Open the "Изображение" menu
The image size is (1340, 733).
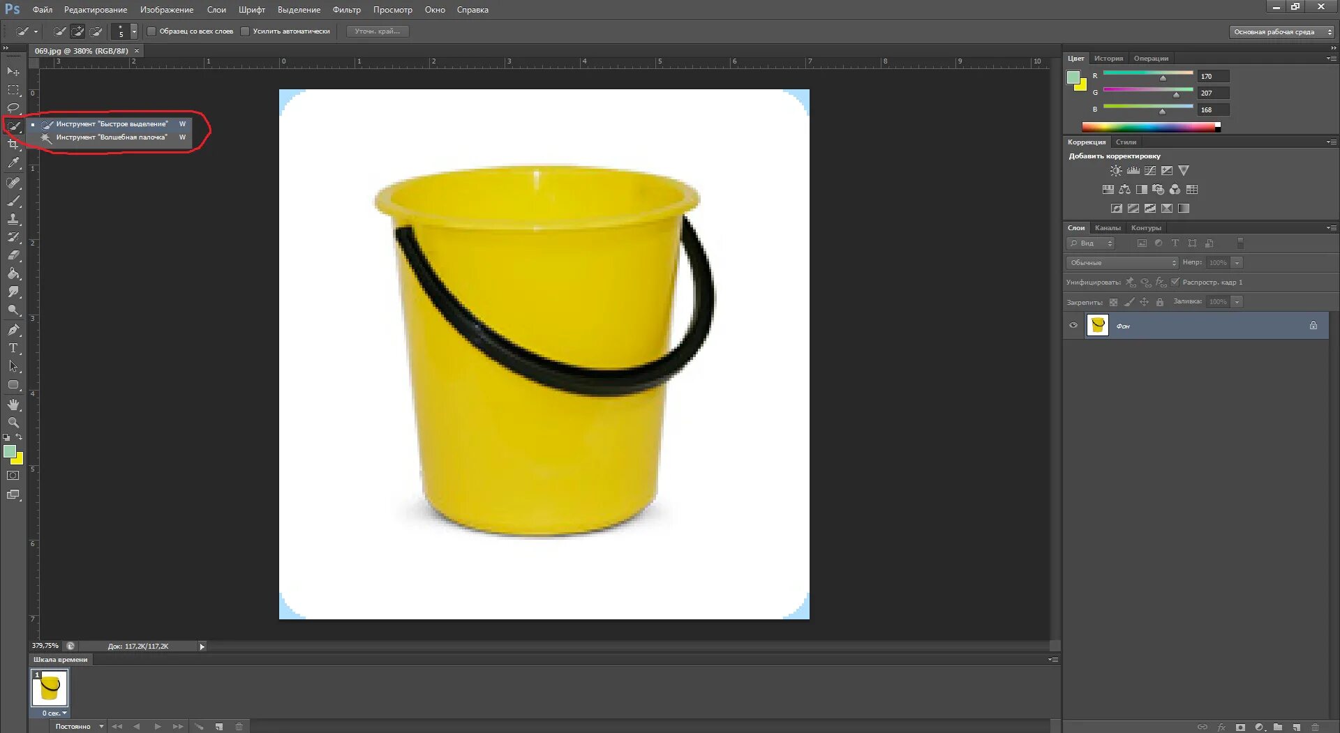167,10
